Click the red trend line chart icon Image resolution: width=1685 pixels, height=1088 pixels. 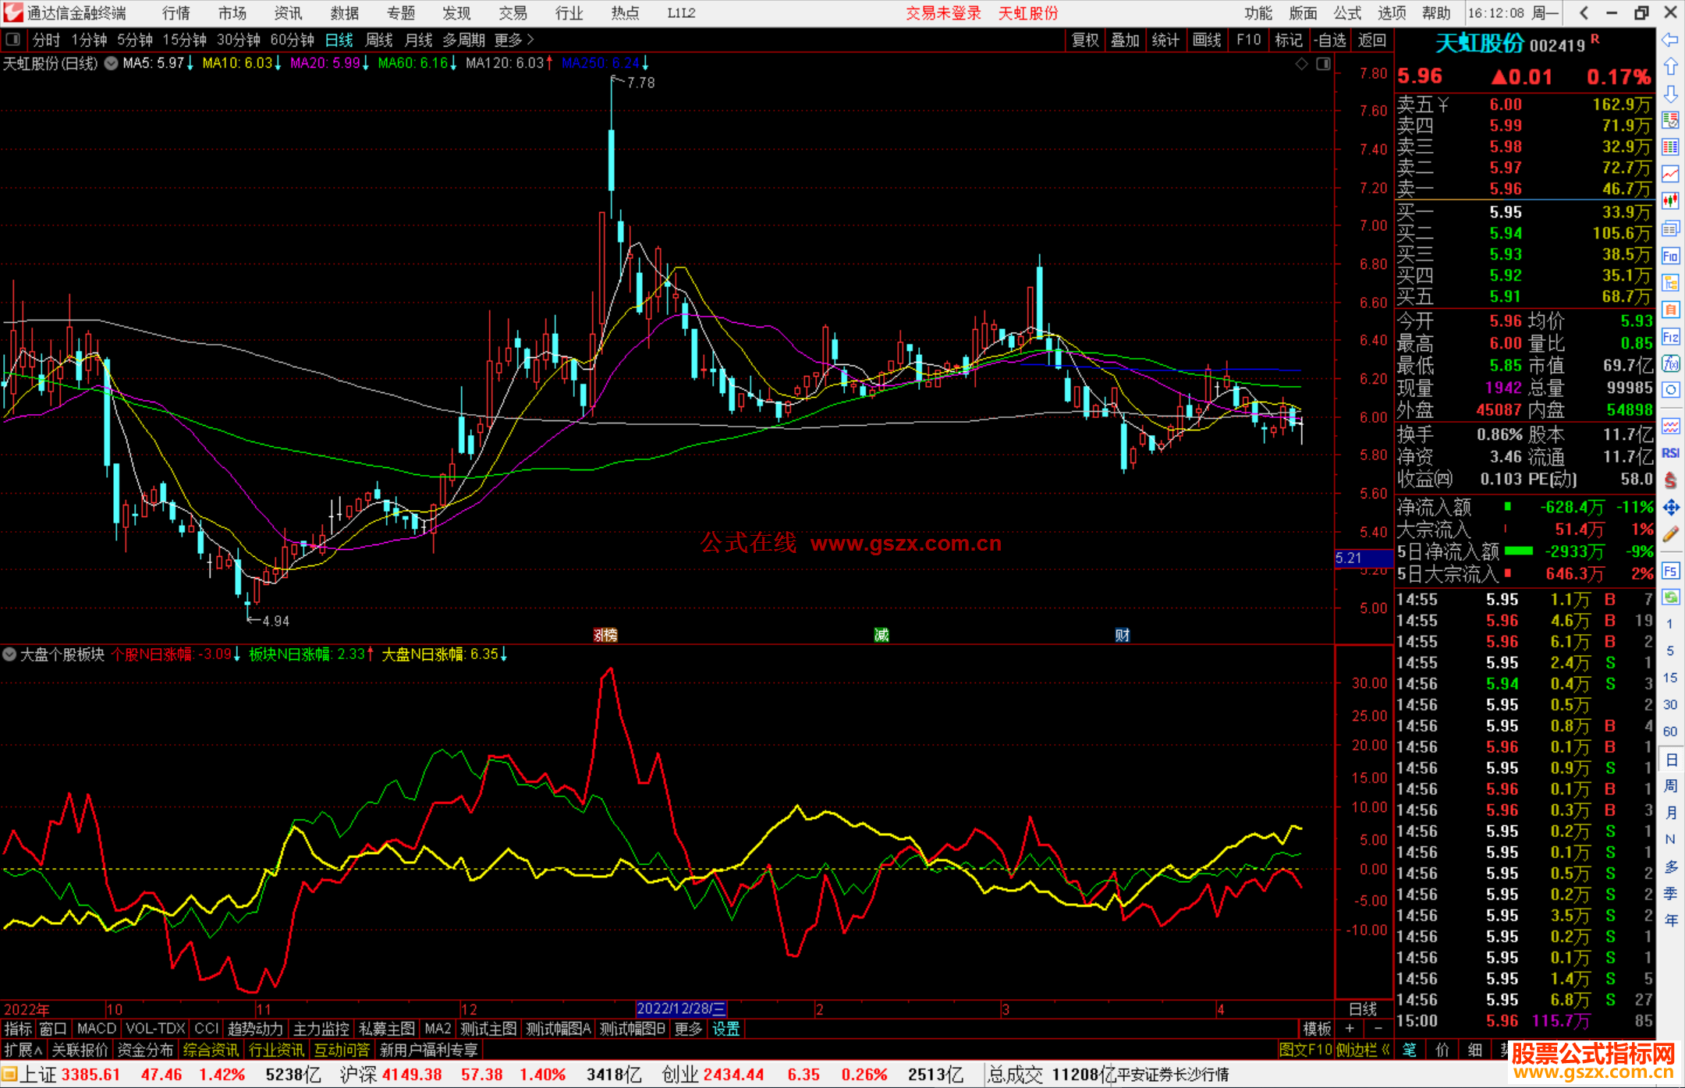[1670, 174]
